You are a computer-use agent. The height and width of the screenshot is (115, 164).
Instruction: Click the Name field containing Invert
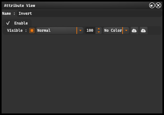click(x=89, y=14)
